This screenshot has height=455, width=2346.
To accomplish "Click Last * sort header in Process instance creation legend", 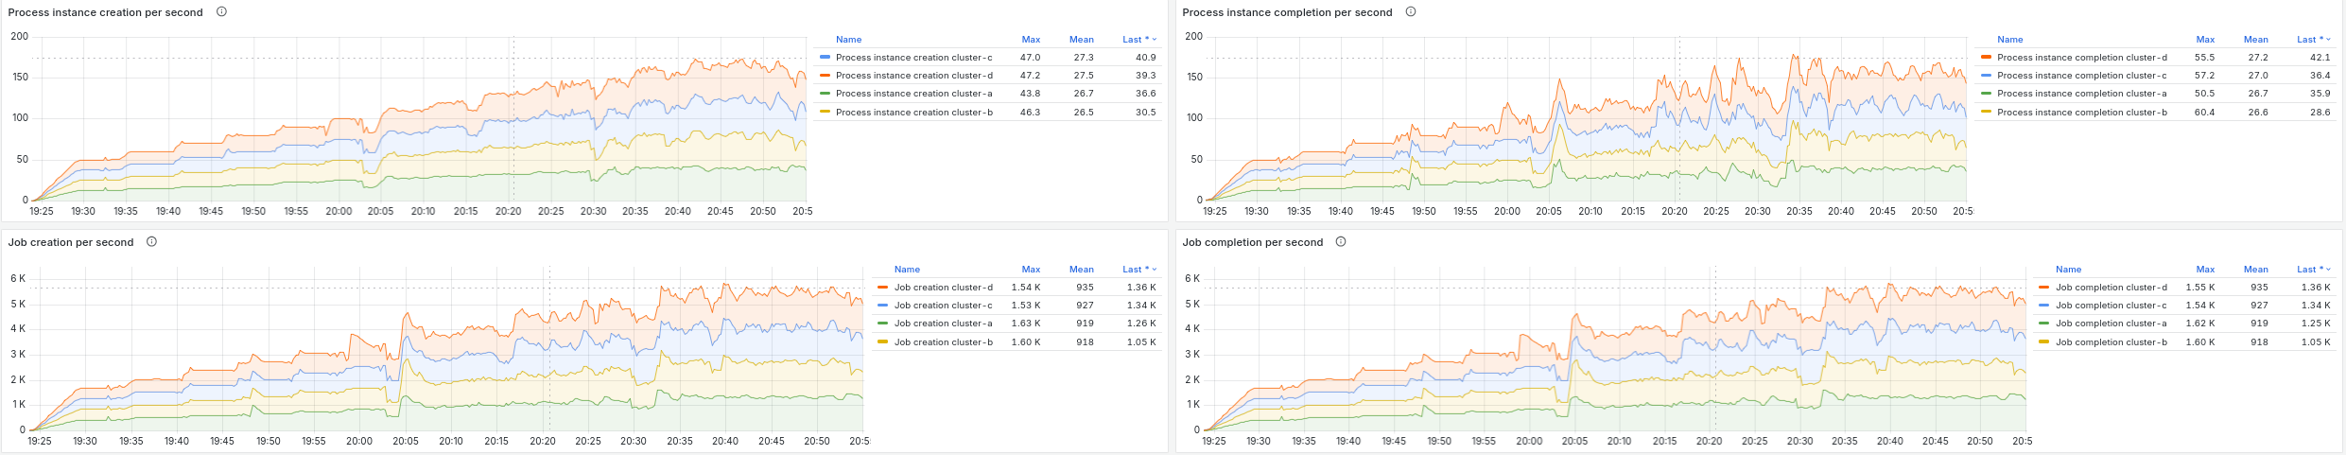I will point(1138,39).
